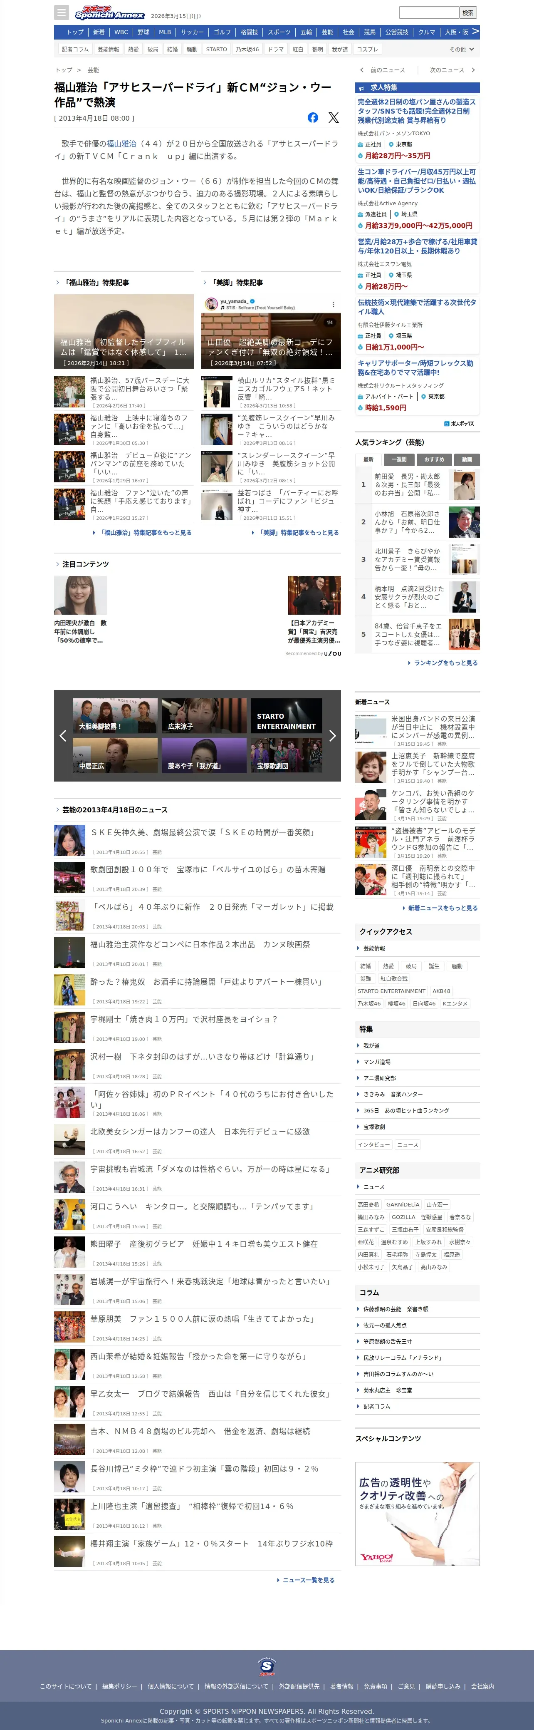The width and height of the screenshot is (534, 1730).
Task: Open WBC in the main navigation
Action: 121,32
